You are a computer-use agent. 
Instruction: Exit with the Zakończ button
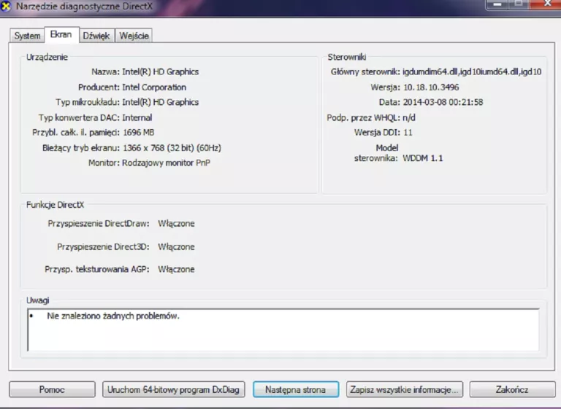pyautogui.click(x=512, y=389)
